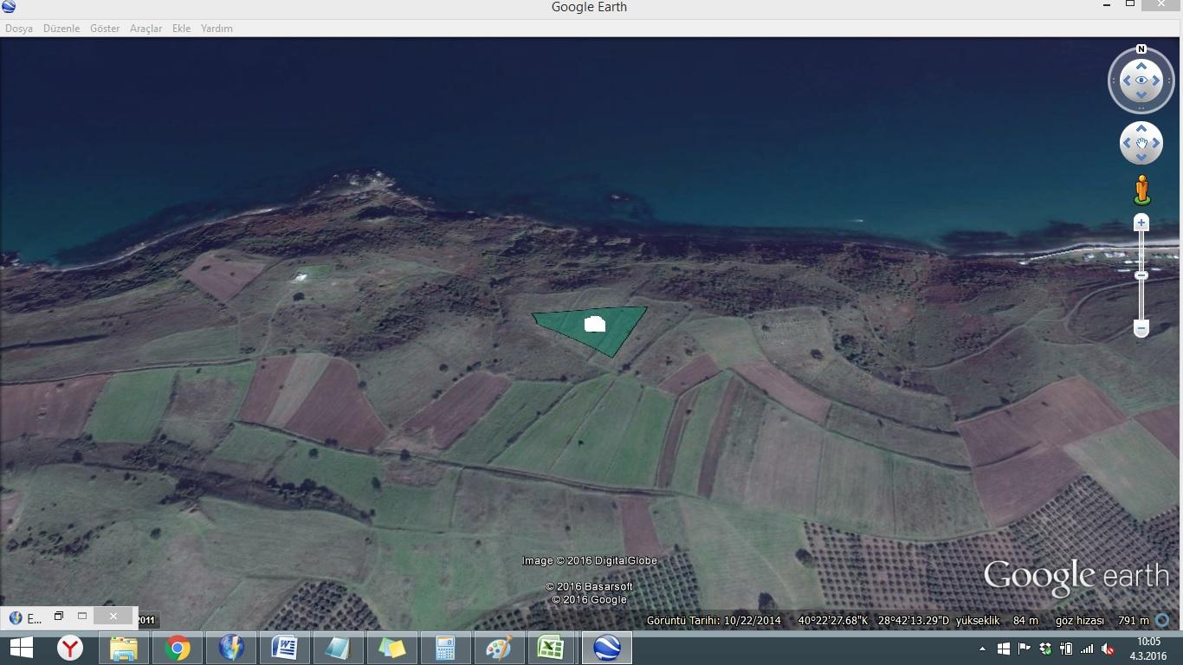Pan right using the move joystick arrow

click(1156, 143)
